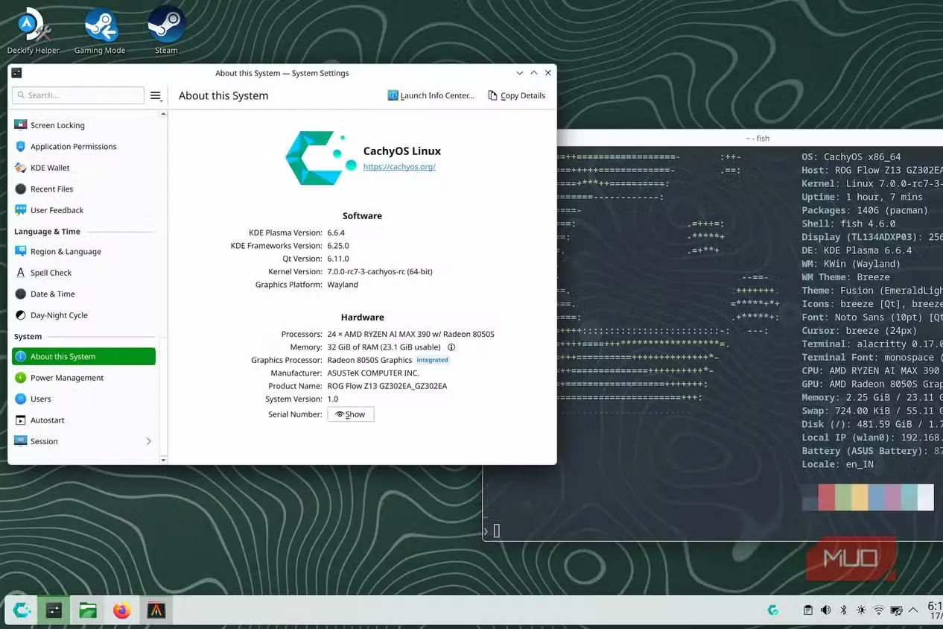Open the Users settings page
943x629 pixels.
[x=84, y=399]
